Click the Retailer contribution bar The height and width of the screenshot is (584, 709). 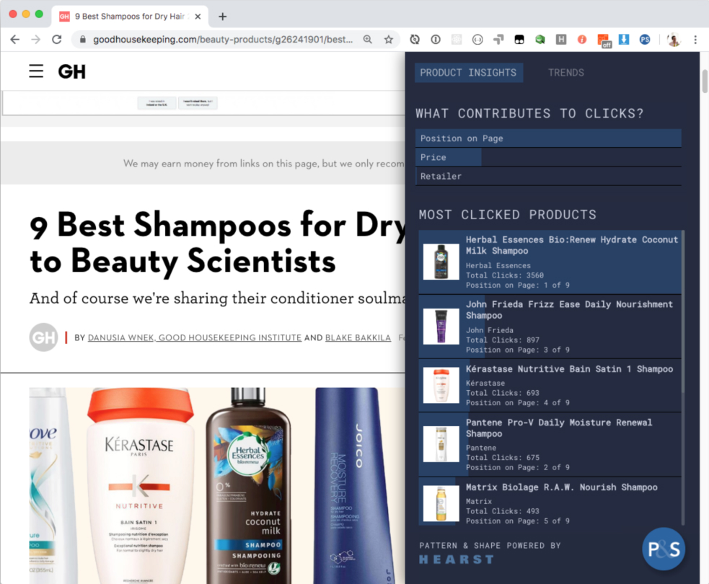click(548, 177)
